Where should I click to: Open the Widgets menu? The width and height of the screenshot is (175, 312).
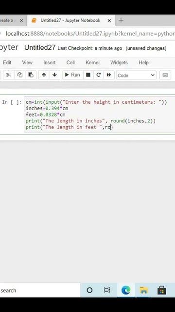(119, 62)
